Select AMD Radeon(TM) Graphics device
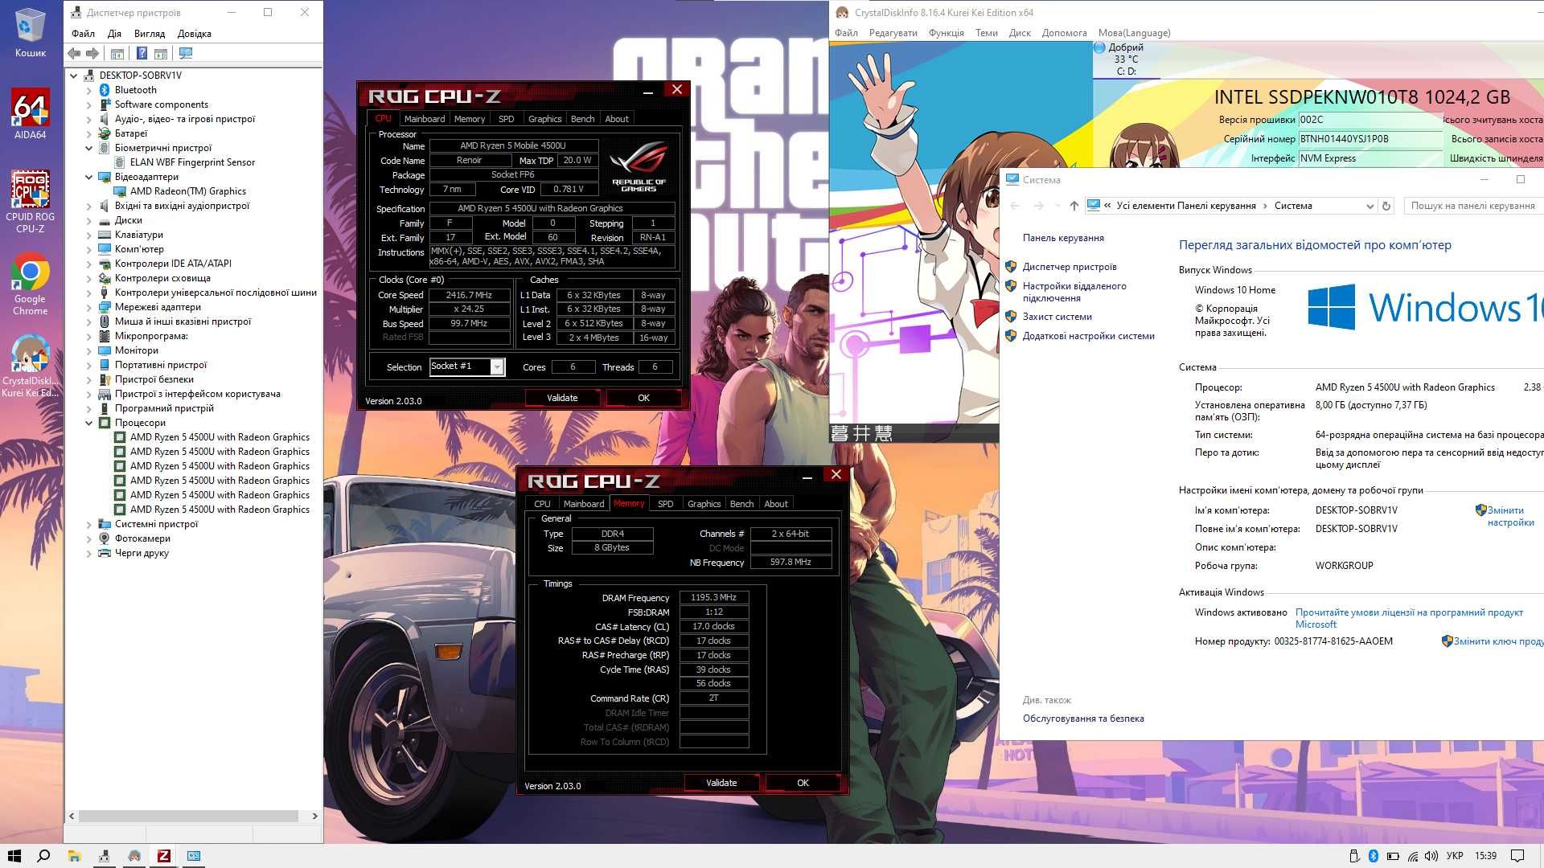Image resolution: width=1544 pixels, height=868 pixels. [x=188, y=191]
